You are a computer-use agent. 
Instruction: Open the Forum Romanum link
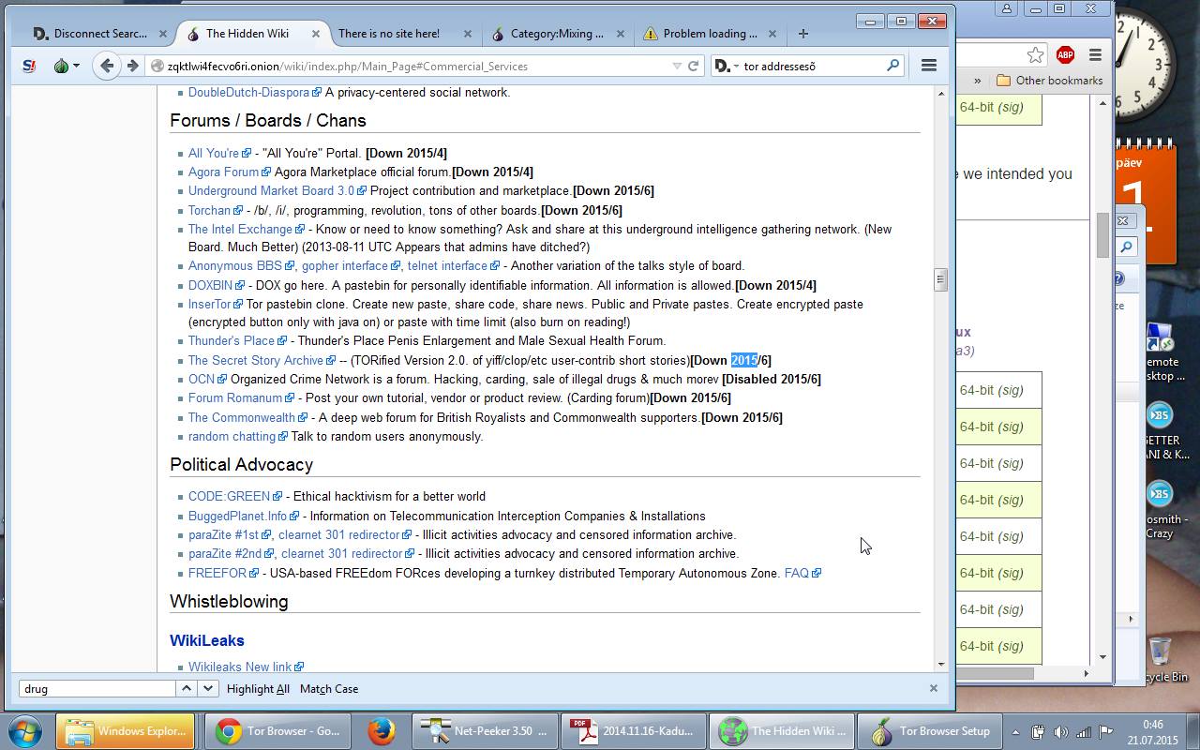tap(234, 398)
